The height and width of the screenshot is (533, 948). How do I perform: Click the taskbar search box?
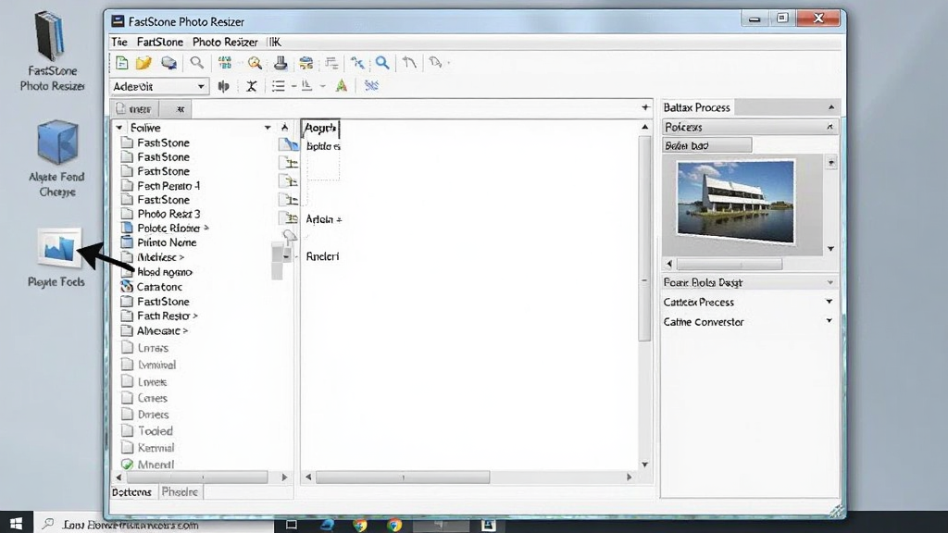[x=154, y=525]
